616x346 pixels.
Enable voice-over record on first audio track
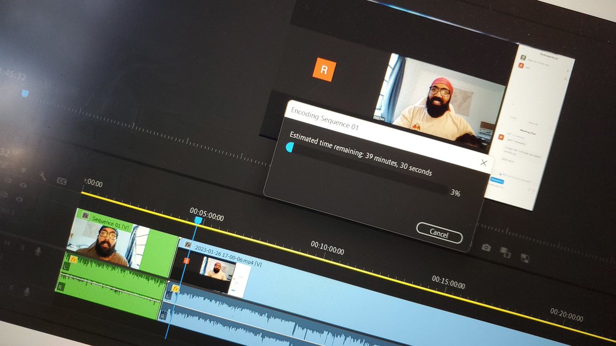click(38, 251)
